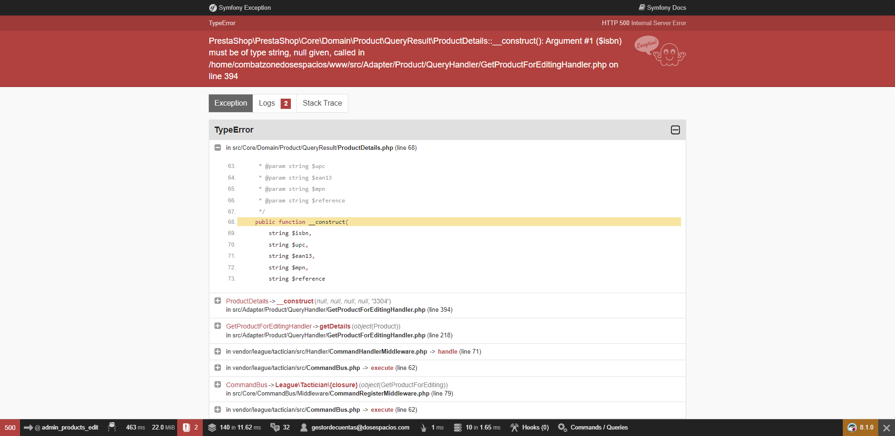The height and width of the screenshot is (436, 895).
Task: Click the handle method name (line 71)
Action: 447,352
